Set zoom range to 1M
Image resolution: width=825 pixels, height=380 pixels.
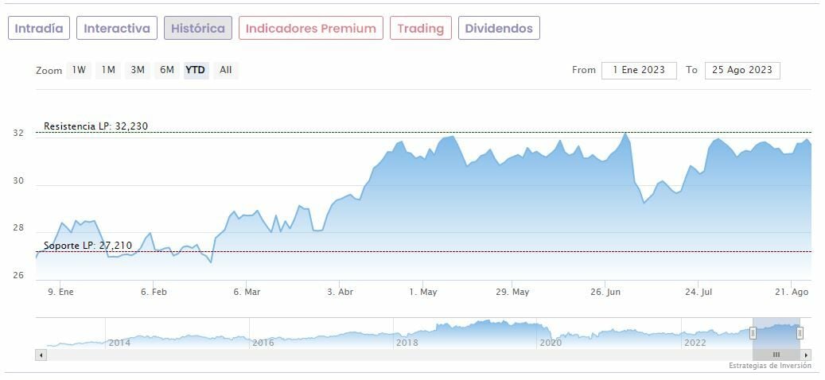pos(108,70)
